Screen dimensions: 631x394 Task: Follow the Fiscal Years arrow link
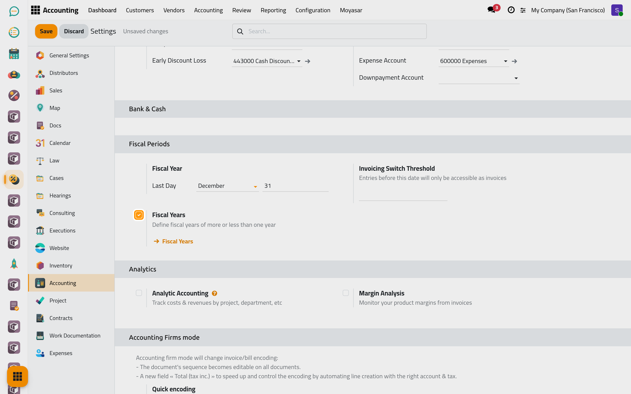coord(173,241)
